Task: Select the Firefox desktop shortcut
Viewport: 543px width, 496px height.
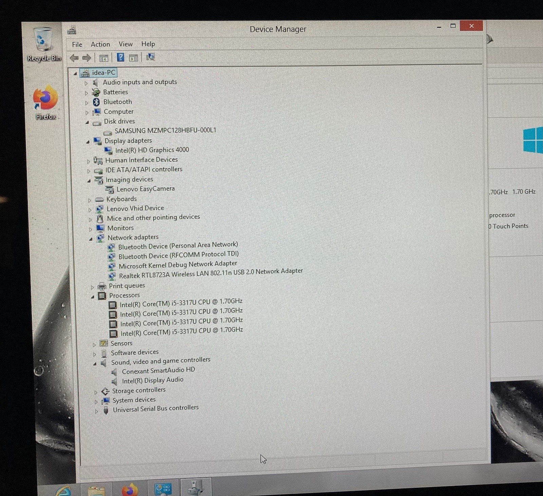Action: (45, 103)
